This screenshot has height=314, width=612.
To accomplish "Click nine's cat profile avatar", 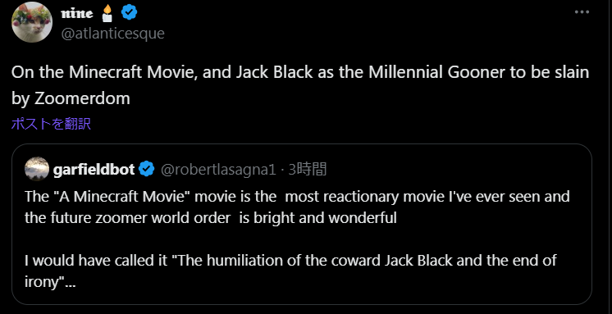I will click(x=32, y=22).
